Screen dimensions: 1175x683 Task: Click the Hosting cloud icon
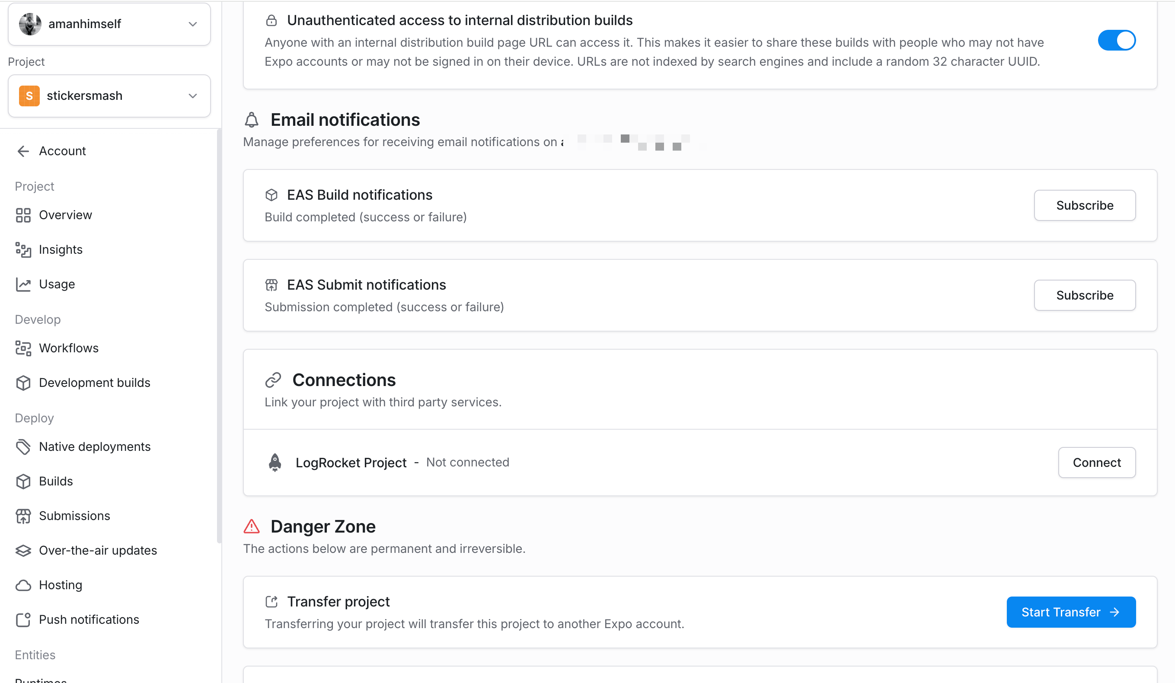[23, 585]
